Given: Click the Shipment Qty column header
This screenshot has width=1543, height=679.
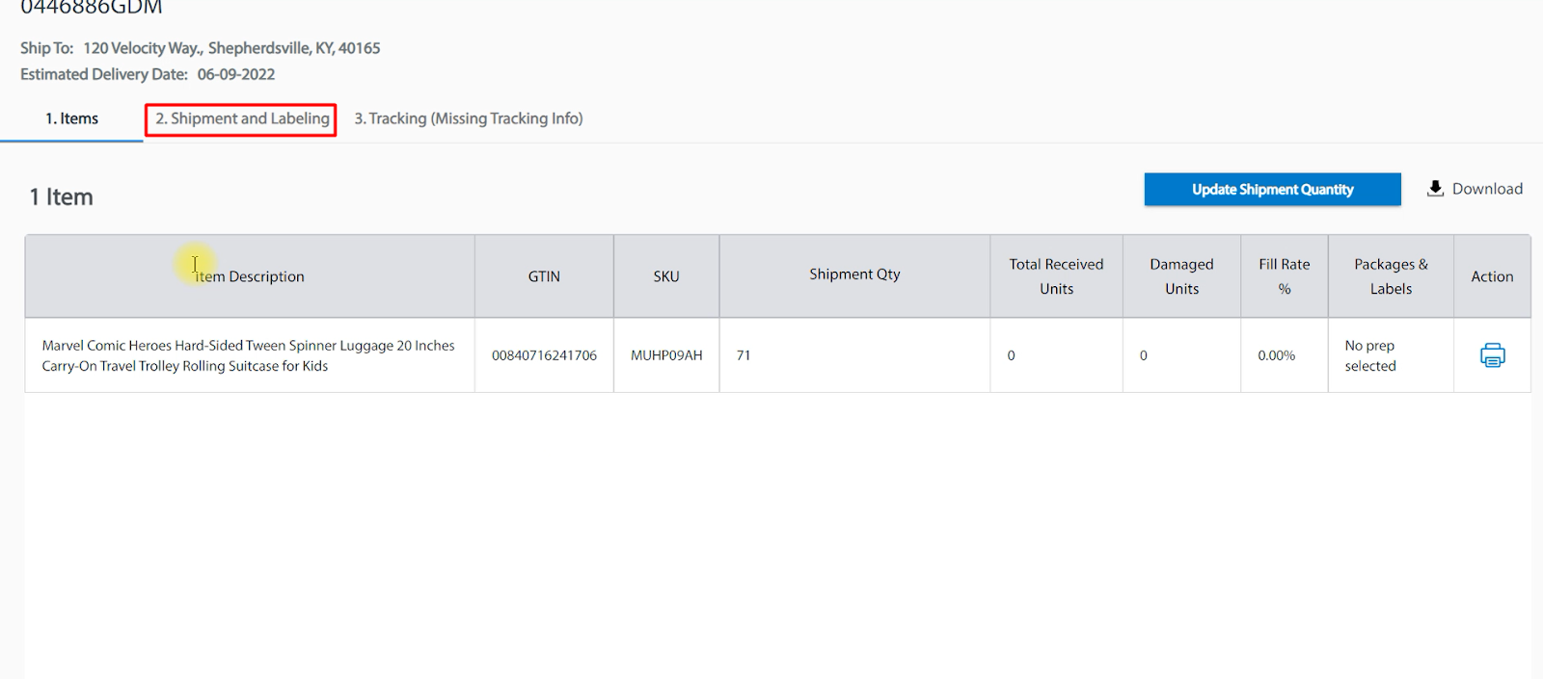Looking at the screenshot, I should click(x=854, y=274).
